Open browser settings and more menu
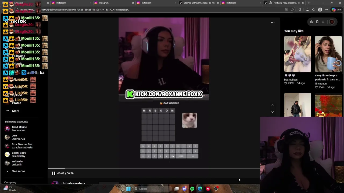This screenshot has height=193, width=344. click(327, 10)
